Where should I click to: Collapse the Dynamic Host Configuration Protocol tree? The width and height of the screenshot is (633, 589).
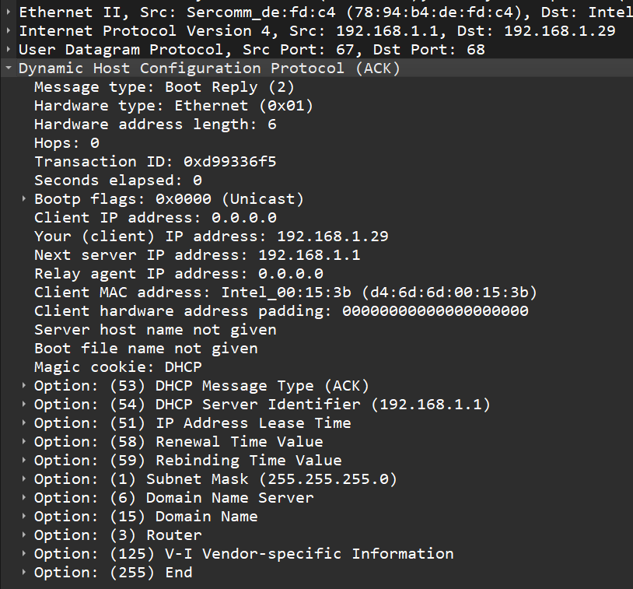tap(8, 68)
